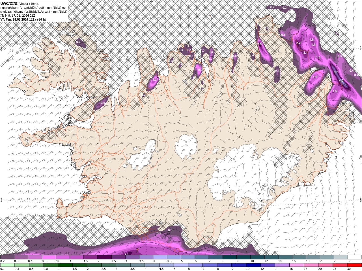This screenshot has height=271, width=362.
Task: Click the "VT: Fim. 18.01.2024 11Z" valid time
Action: click(x=17, y=19)
